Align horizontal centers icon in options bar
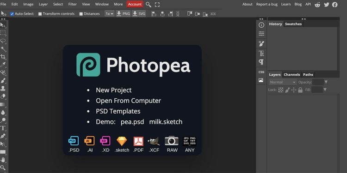 (x=162, y=14)
